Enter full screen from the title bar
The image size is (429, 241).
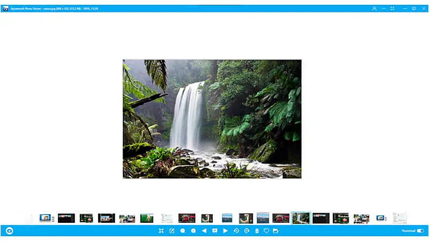(393, 9)
